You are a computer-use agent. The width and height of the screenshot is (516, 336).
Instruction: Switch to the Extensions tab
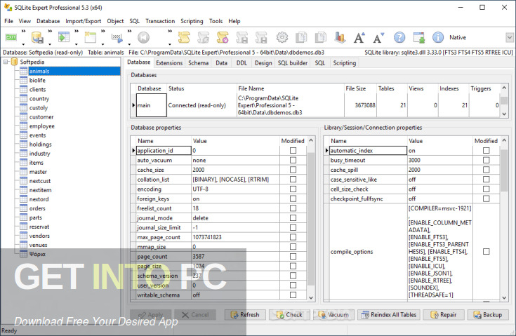[x=169, y=63]
